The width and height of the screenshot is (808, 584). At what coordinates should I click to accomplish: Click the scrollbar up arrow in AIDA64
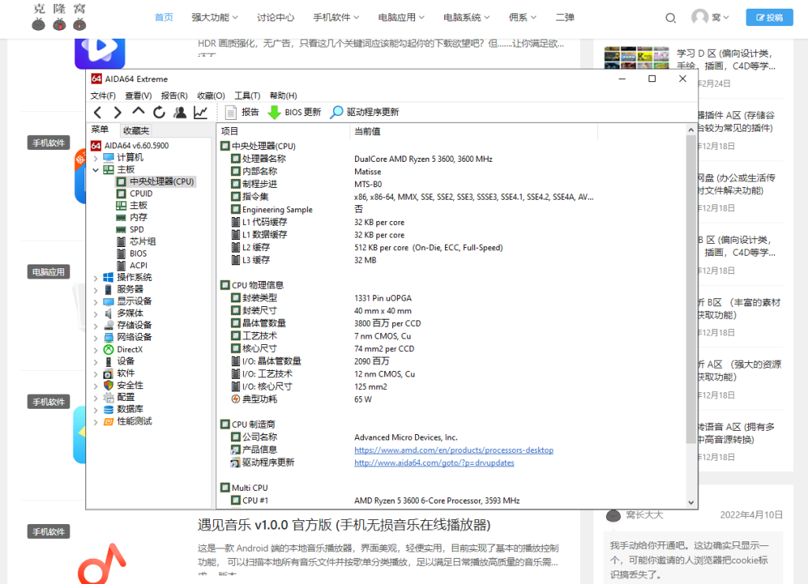tap(691, 130)
